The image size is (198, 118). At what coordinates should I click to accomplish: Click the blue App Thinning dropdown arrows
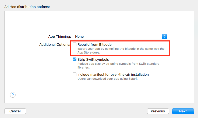point(165,36)
